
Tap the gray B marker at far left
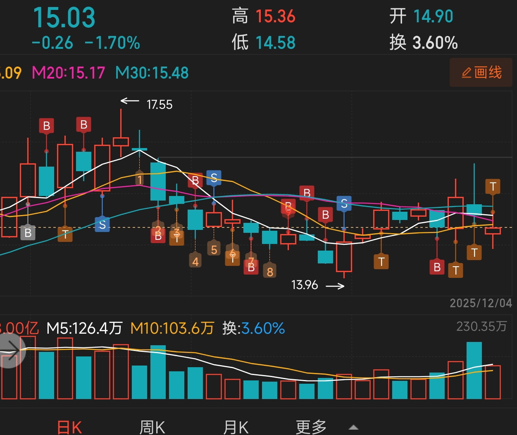28,232
